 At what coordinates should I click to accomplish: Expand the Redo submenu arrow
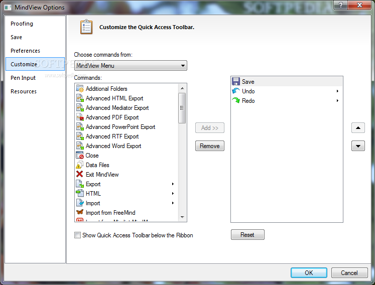[x=337, y=101]
